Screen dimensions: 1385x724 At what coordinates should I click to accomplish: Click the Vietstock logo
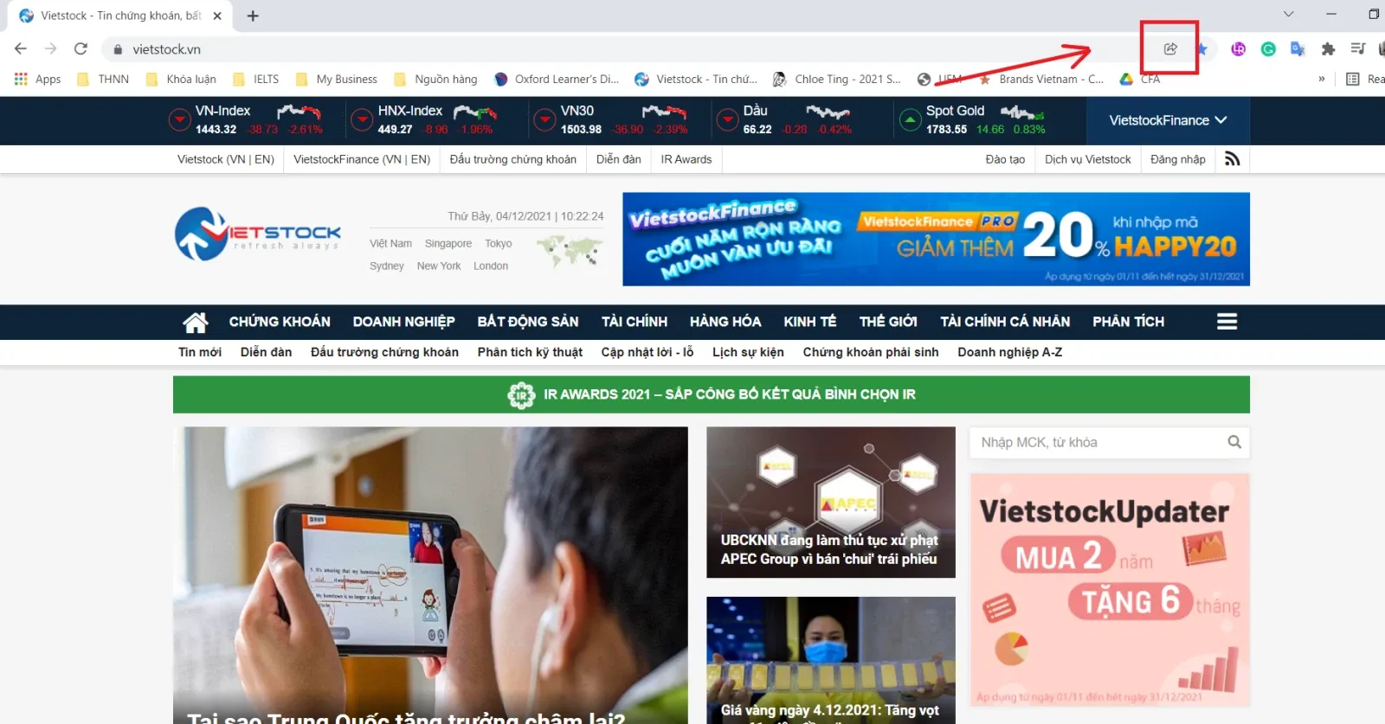click(x=258, y=234)
